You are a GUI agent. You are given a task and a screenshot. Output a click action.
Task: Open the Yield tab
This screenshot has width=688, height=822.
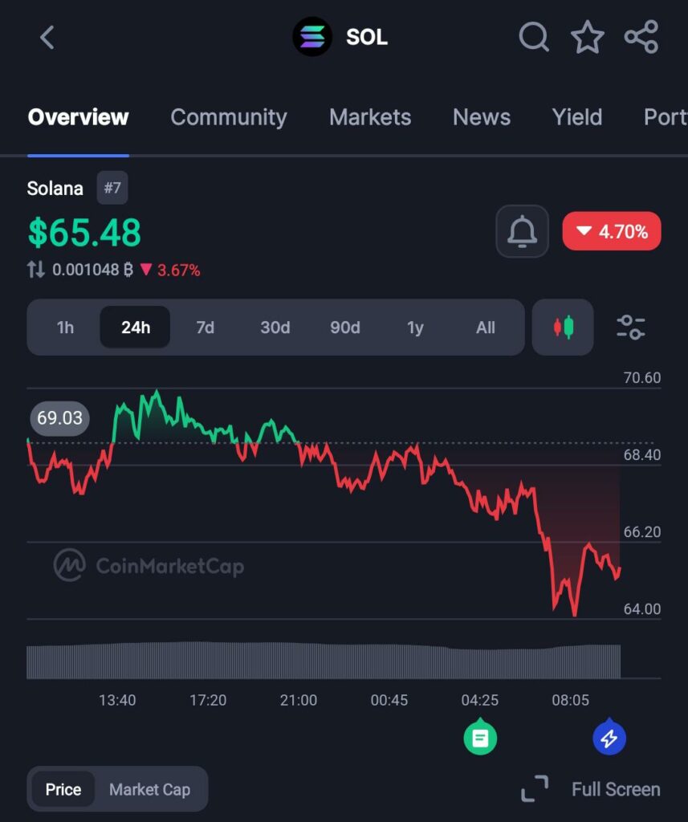click(577, 117)
